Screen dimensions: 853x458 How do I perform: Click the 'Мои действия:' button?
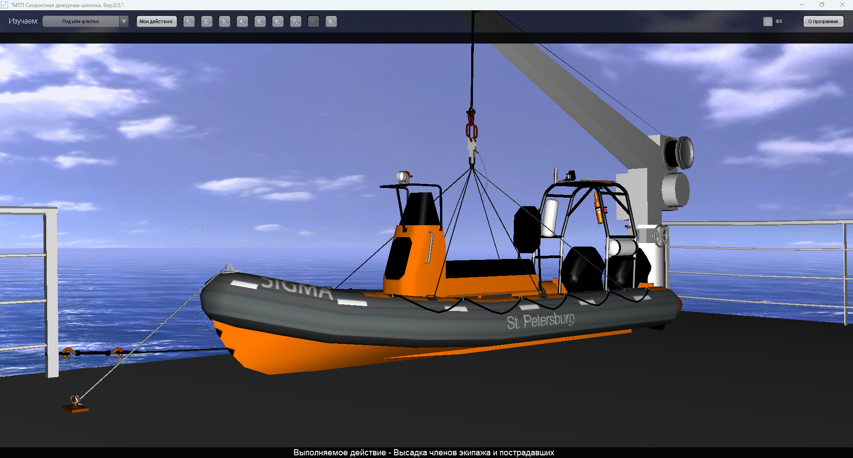156,21
